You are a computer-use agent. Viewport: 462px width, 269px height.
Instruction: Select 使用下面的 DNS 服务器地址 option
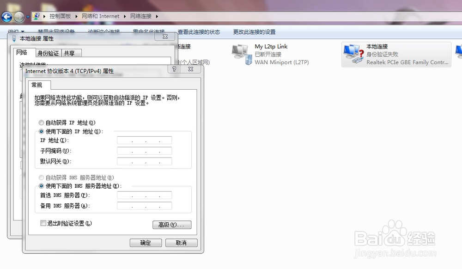[x=42, y=185]
